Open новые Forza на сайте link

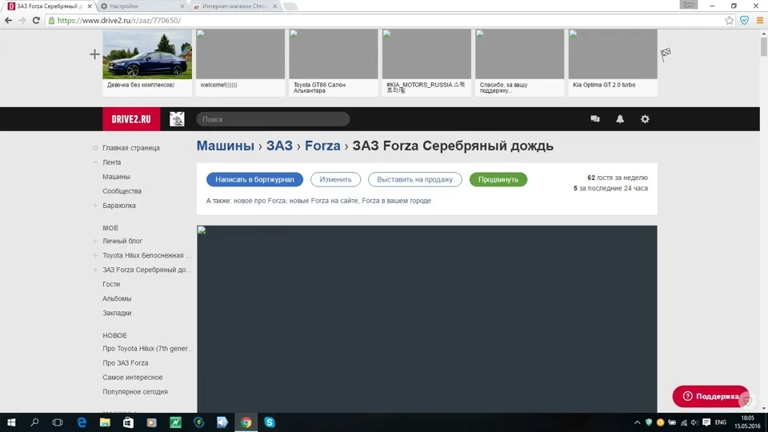324,201
